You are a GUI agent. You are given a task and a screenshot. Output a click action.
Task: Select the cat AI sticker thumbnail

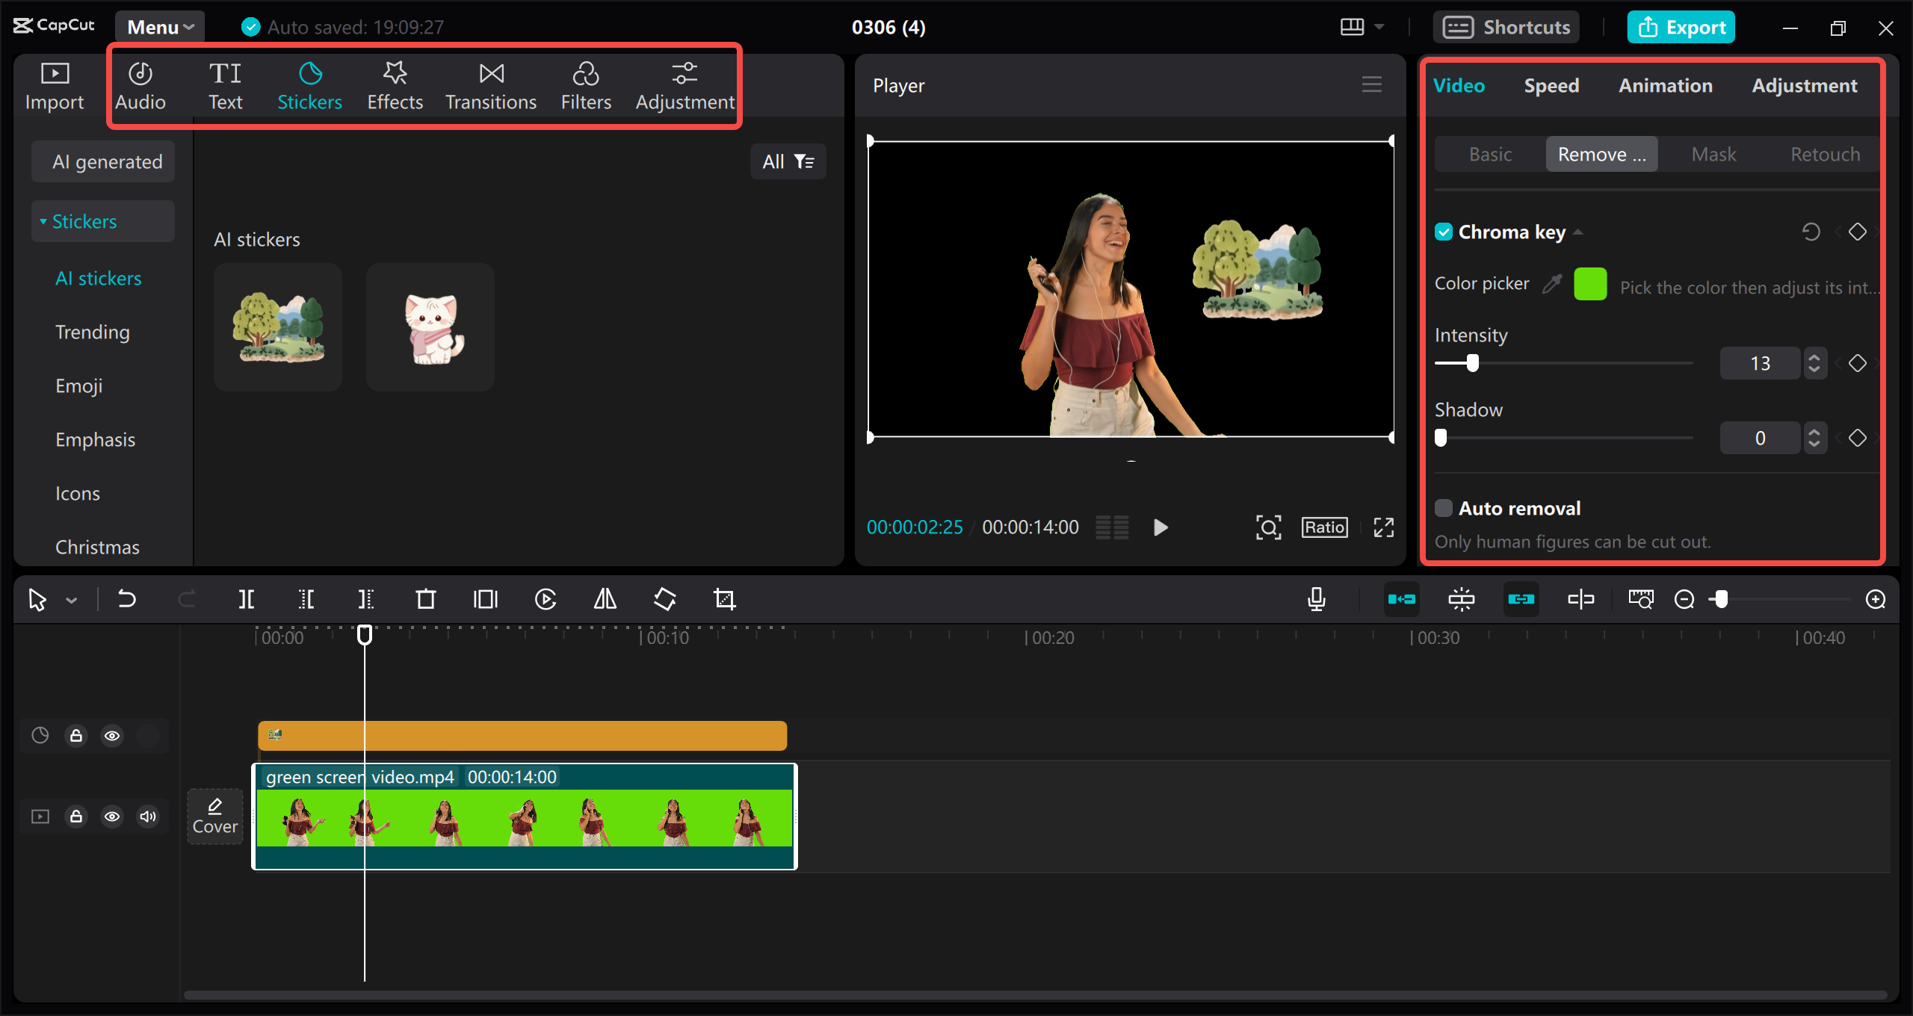429,326
